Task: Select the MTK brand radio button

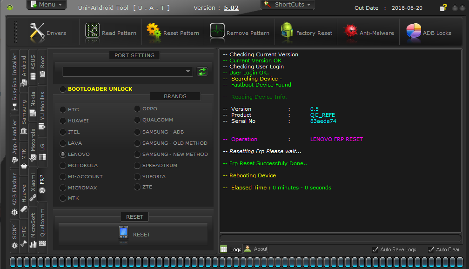Action: click(63, 198)
